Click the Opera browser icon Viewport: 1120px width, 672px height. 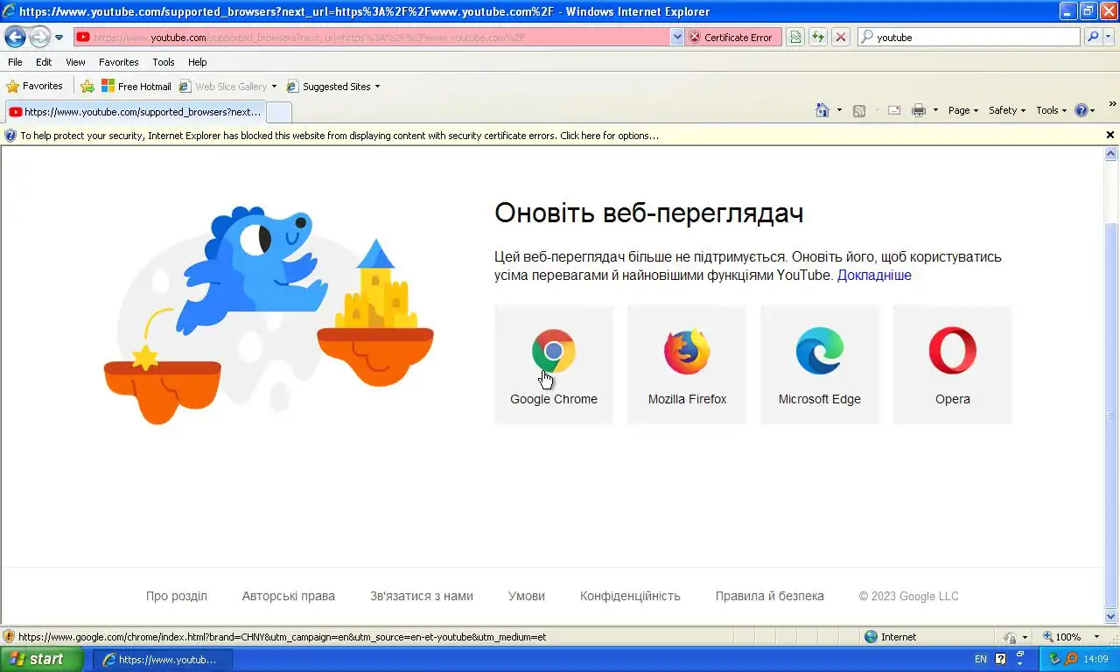click(x=953, y=351)
